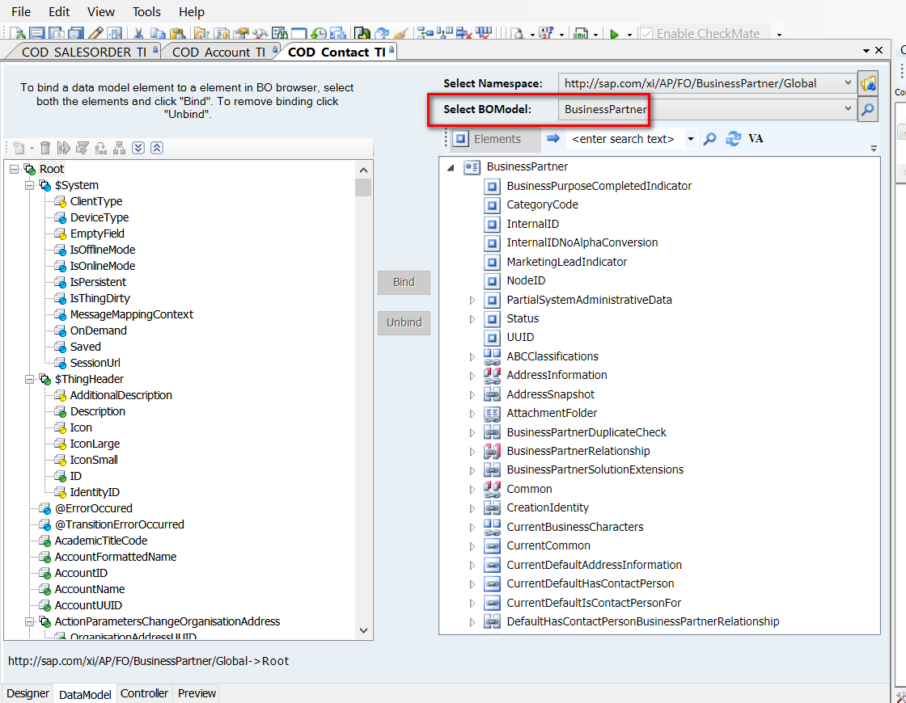906x703 pixels.
Task: Click the VA icon in BO browser toolbar
Action: [x=756, y=138]
